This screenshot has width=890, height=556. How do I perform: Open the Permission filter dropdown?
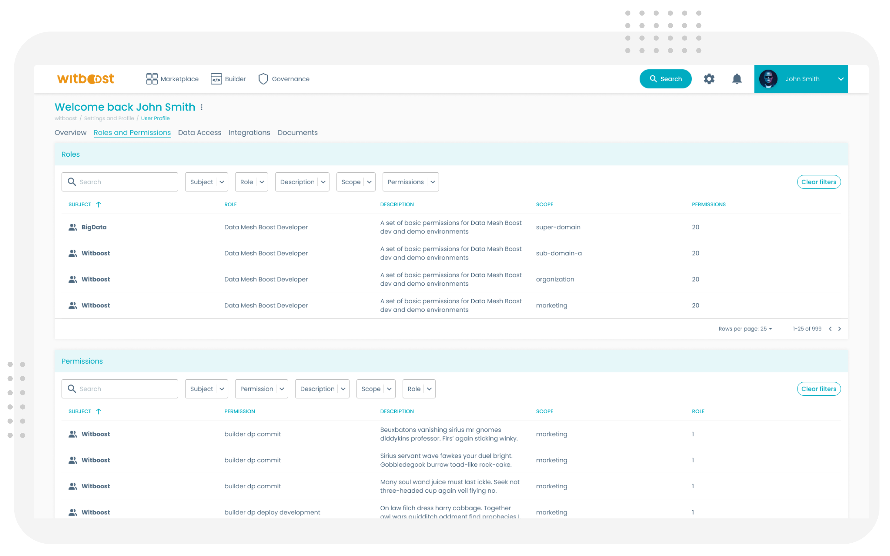261,389
